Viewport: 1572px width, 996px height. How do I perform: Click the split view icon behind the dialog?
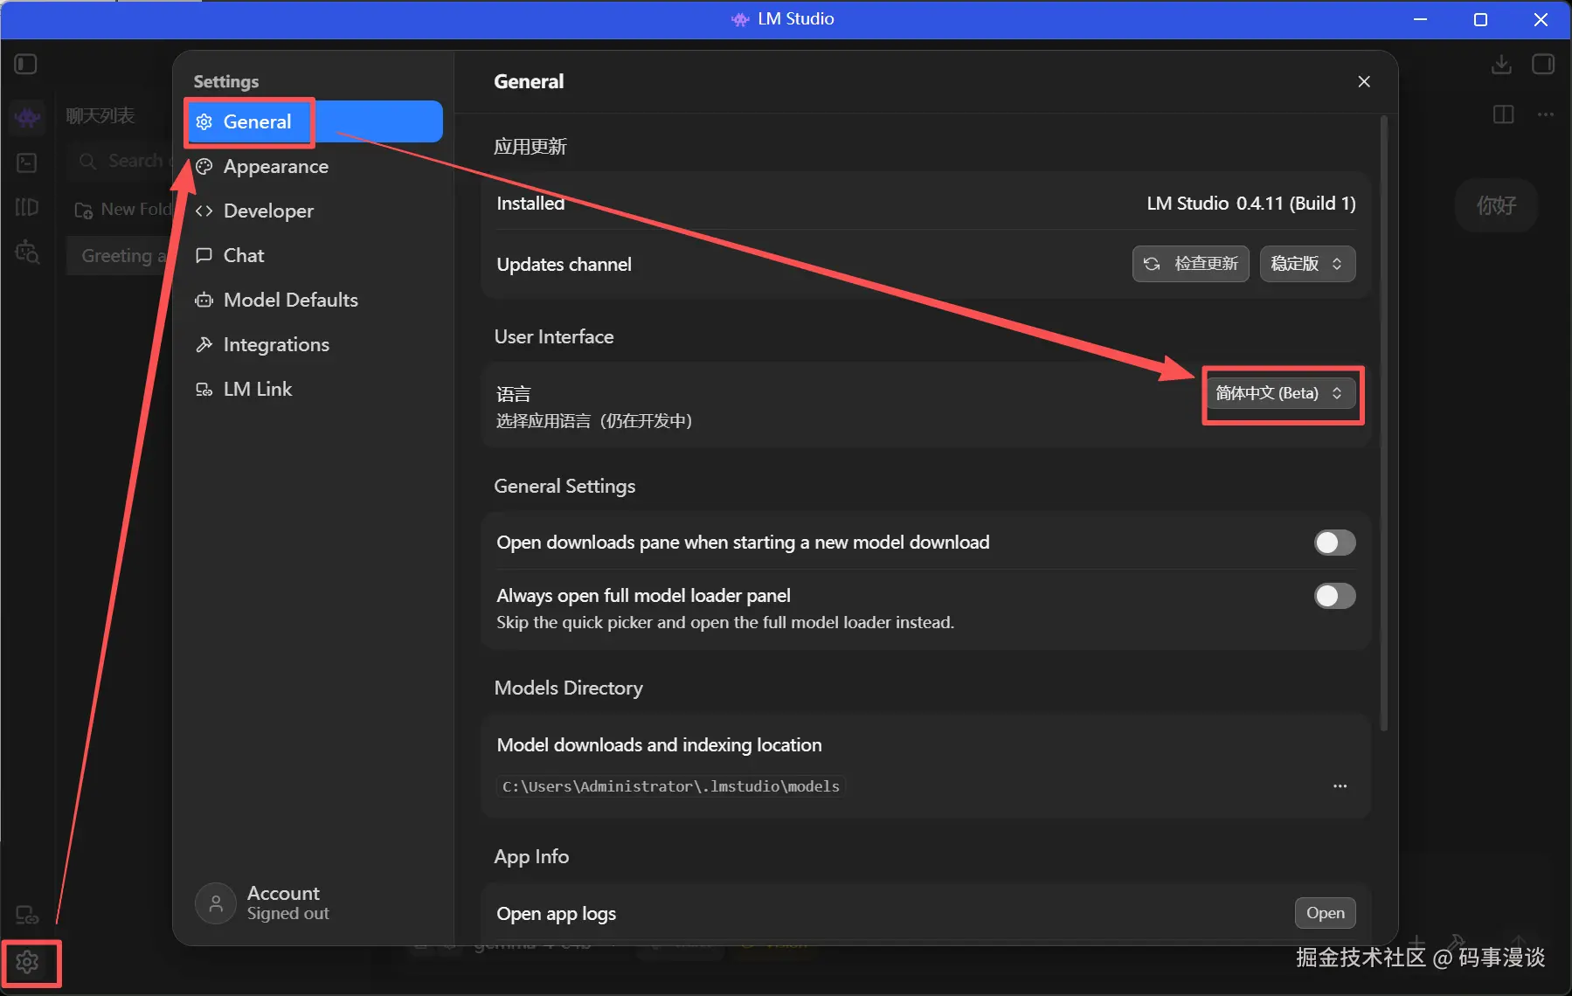click(x=1504, y=114)
